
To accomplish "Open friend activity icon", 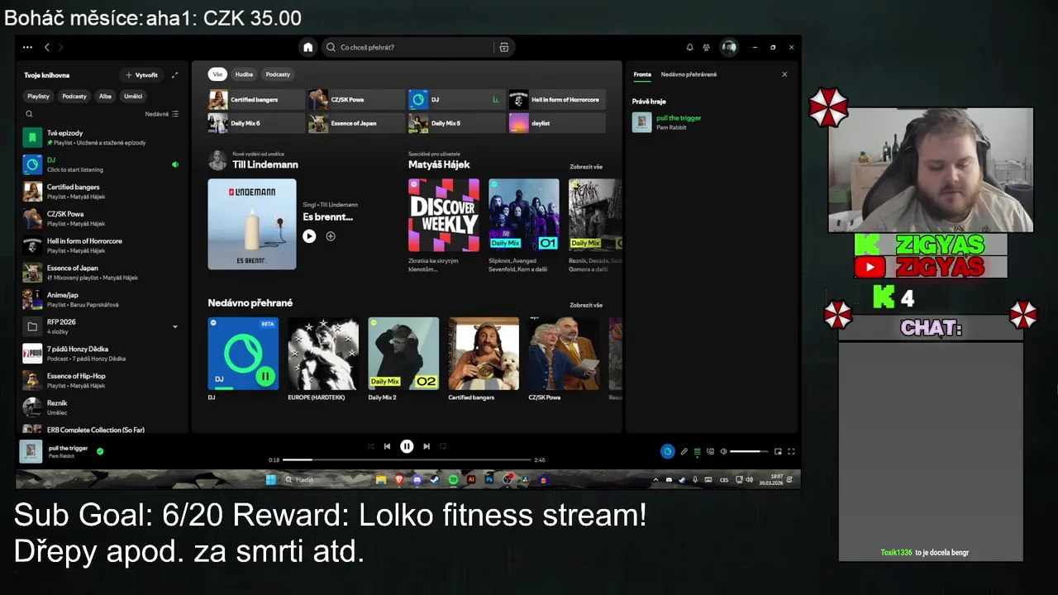I will [707, 47].
